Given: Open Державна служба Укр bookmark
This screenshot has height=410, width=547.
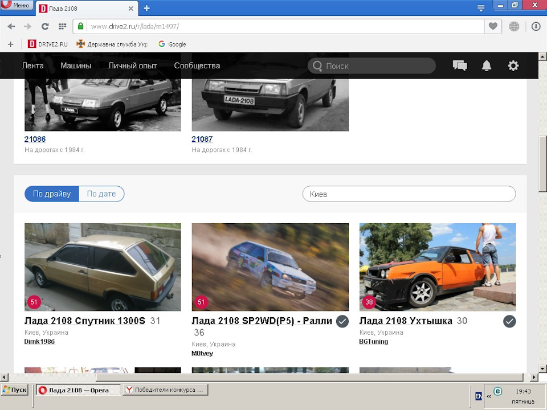Looking at the screenshot, I should pos(113,44).
